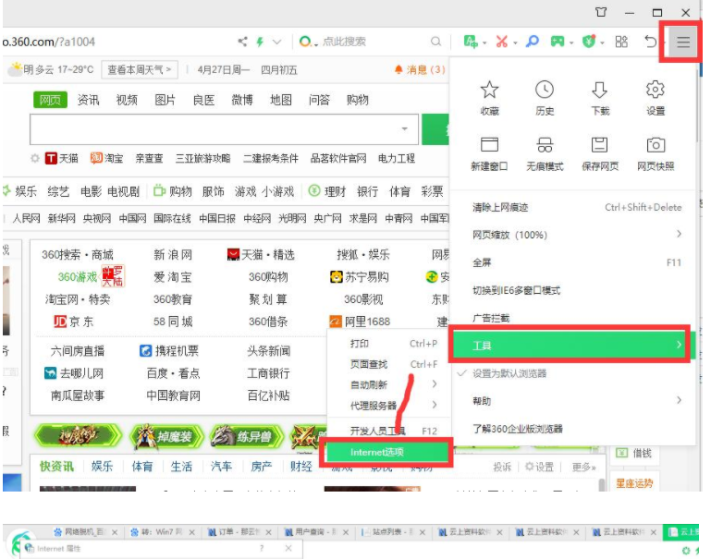Viewport: 711px width, 559px height.
Task: Click 新建窗口 icon
Action: (489, 146)
